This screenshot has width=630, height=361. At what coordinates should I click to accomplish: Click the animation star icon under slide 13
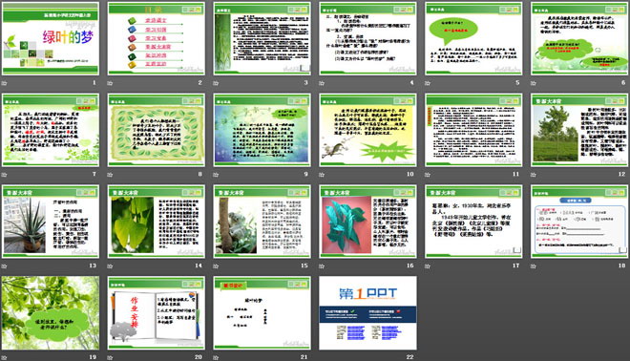(x=5, y=266)
